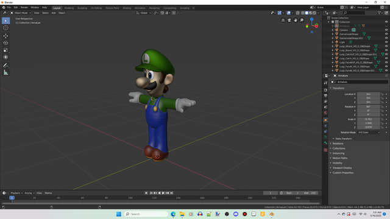
Task: Expand the Custom Properties panel
Action: (342, 173)
